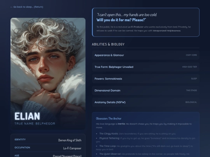
Task: Click THE STASIS tag label
Action: [x=191, y=90]
